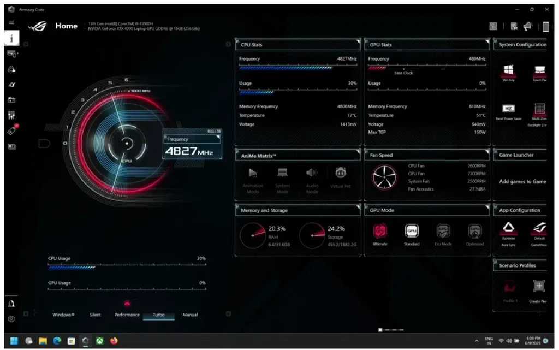
Task: Open GameVisual from the left sidebar
Action: click(x=11, y=85)
